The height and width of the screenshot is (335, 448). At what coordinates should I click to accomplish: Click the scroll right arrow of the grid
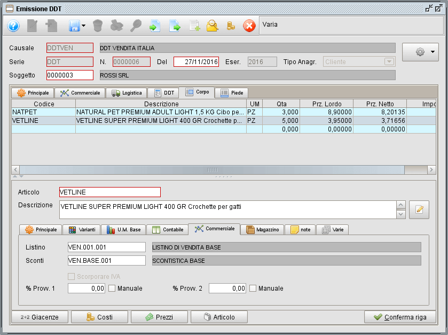[431, 170]
